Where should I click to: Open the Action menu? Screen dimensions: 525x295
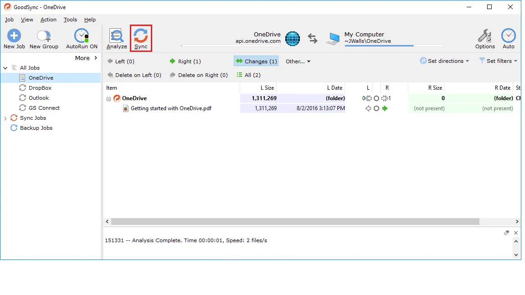(x=48, y=20)
